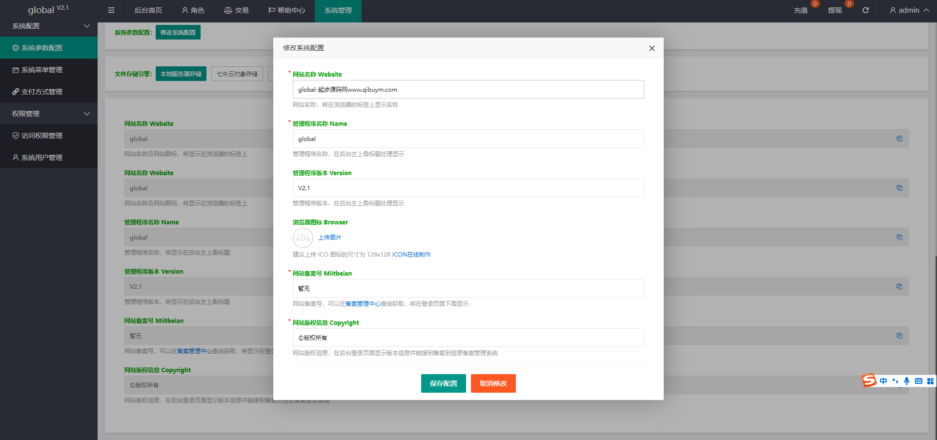Select 七牛云对象存储 storage engine
The width and height of the screenshot is (937, 440).
tap(237, 74)
